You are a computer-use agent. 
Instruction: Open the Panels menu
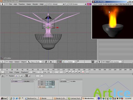point(11,76)
